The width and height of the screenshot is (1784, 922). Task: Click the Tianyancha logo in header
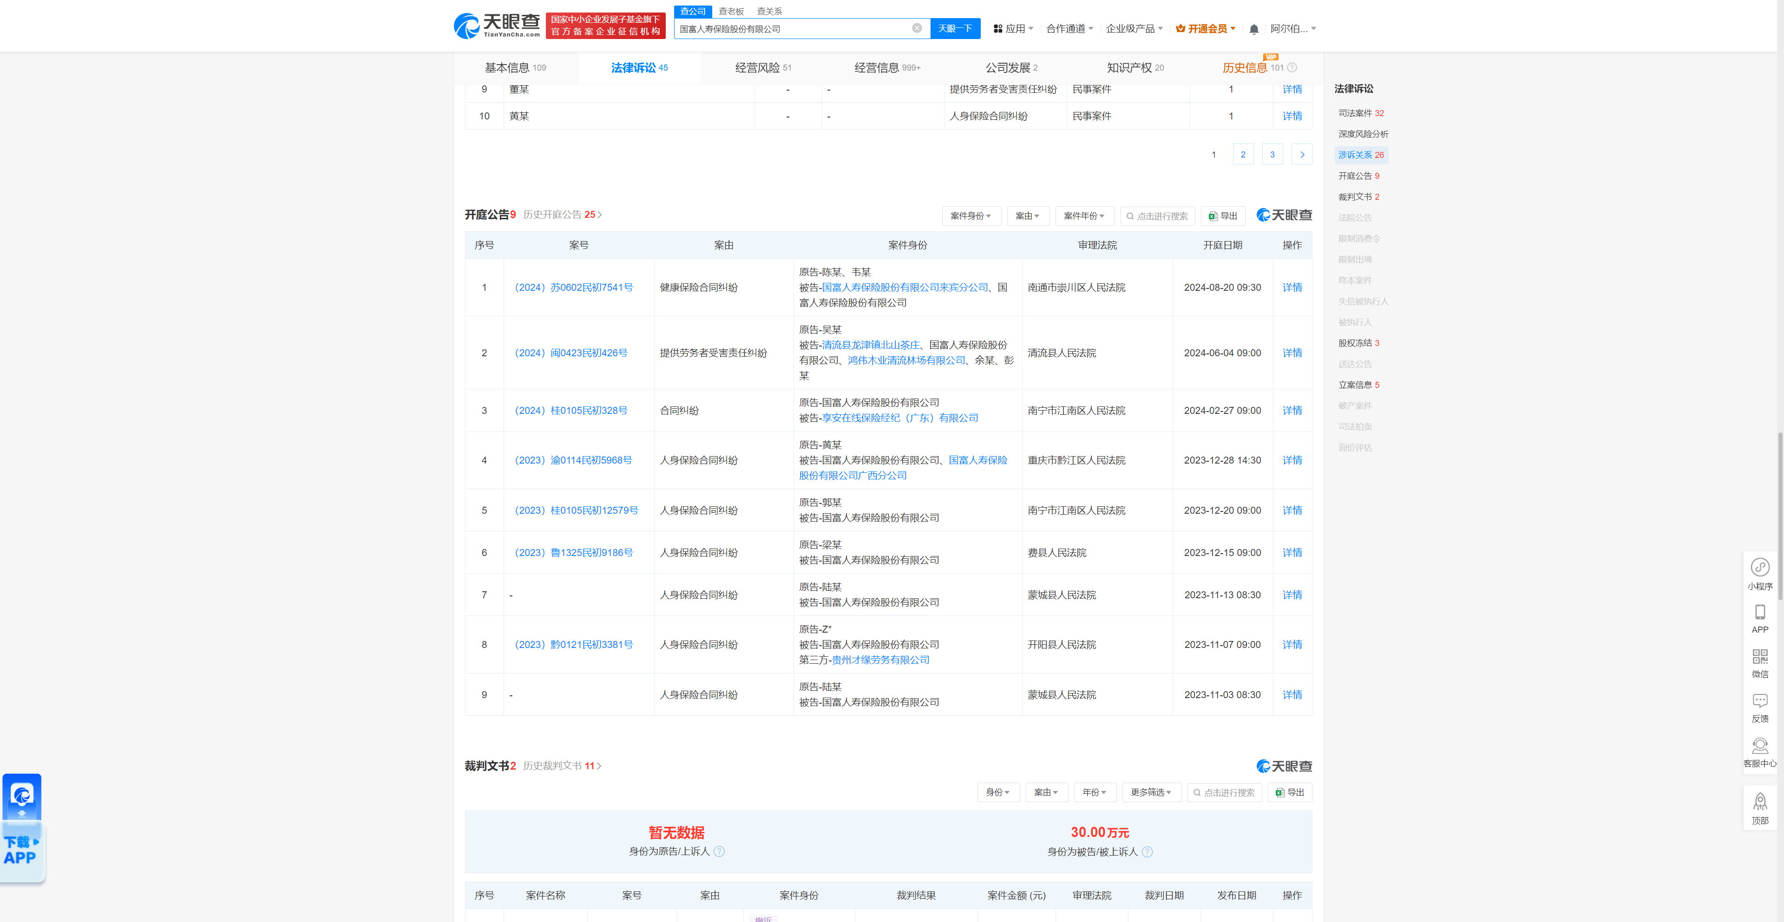(x=497, y=26)
